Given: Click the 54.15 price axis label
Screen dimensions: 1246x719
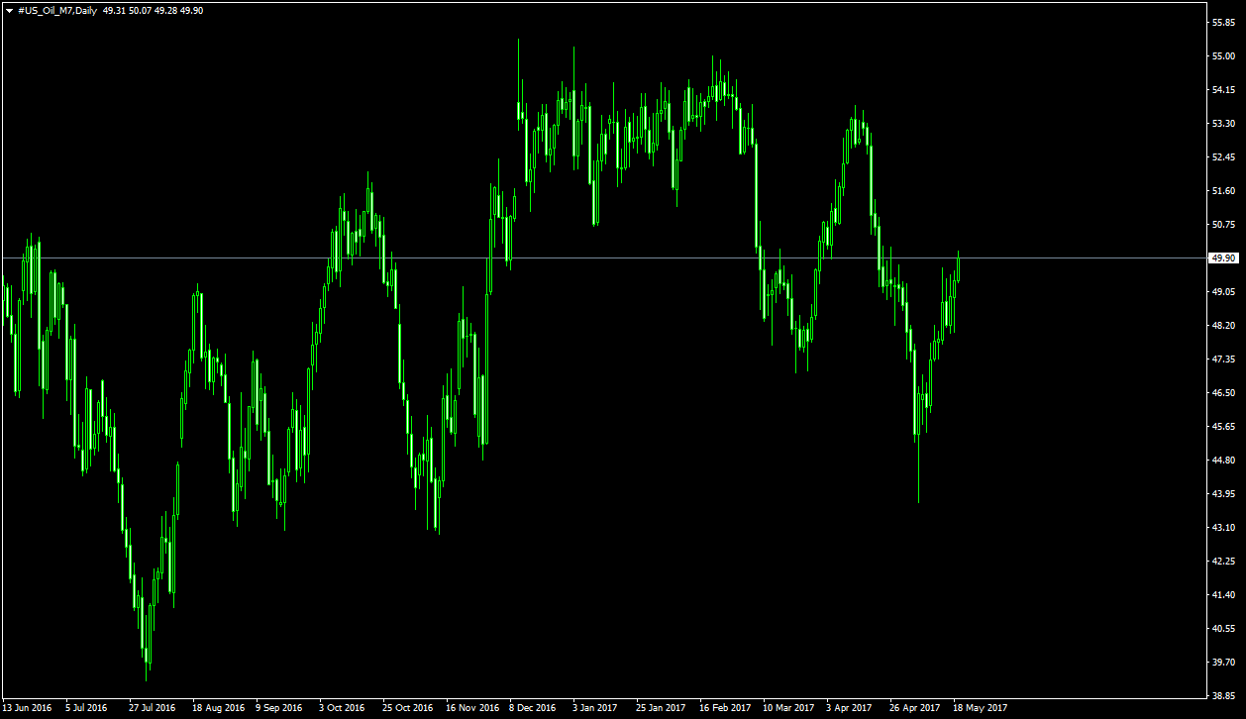Looking at the screenshot, I should tap(1223, 89).
